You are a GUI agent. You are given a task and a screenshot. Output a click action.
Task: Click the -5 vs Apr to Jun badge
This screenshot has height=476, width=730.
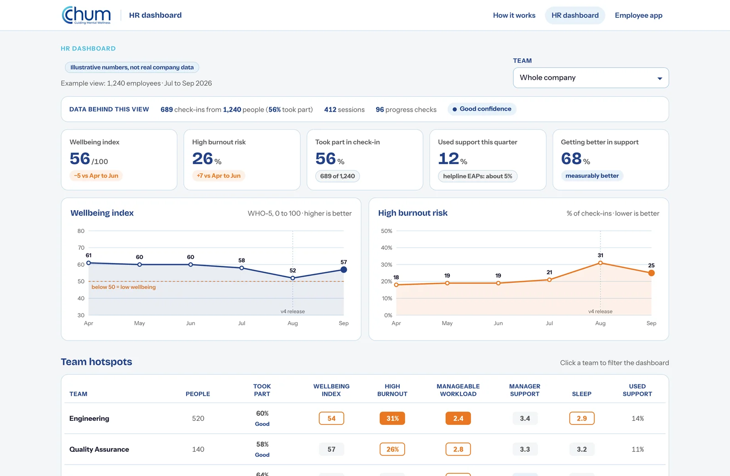coord(96,176)
